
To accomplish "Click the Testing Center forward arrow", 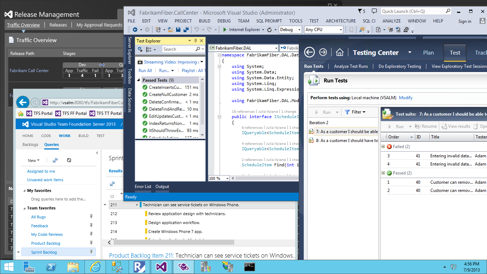I will [x=323, y=52].
